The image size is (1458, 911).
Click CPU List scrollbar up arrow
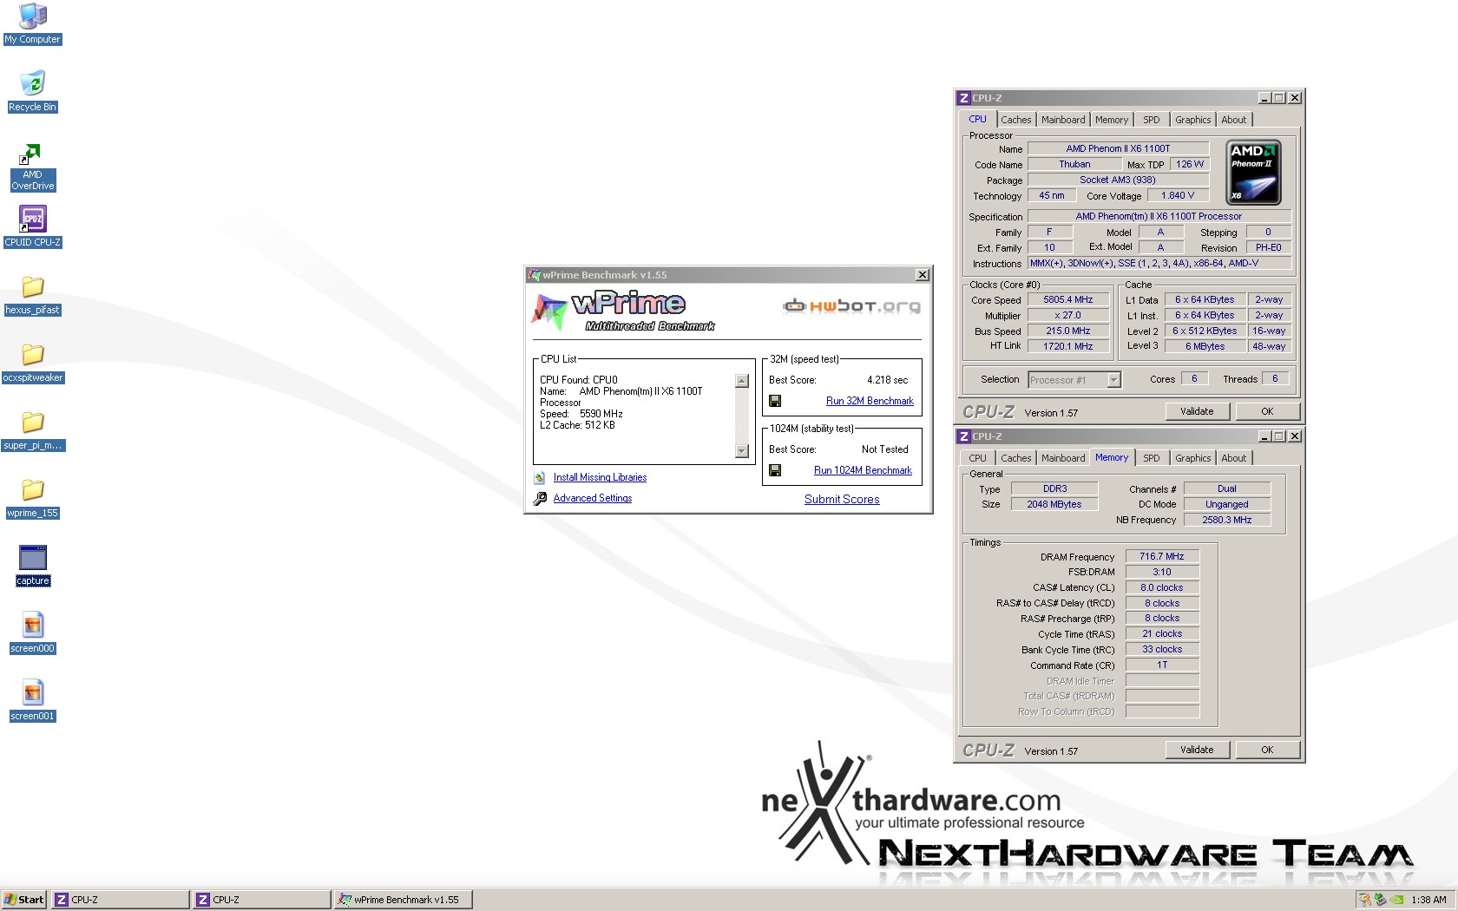[x=741, y=381]
